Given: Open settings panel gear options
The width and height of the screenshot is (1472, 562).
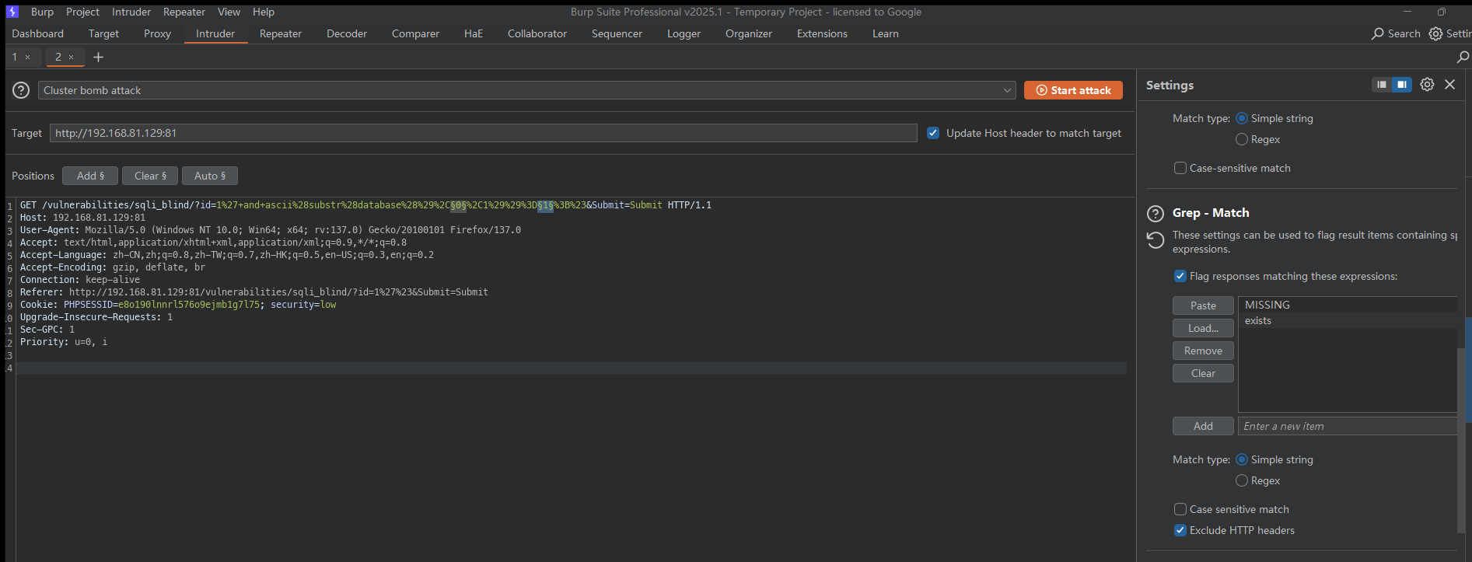Looking at the screenshot, I should (x=1427, y=84).
